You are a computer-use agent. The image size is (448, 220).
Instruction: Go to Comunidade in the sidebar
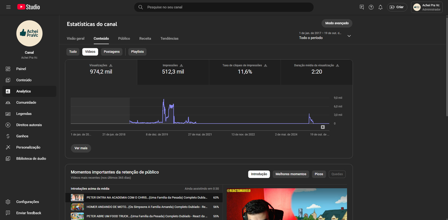tap(29, 102)
